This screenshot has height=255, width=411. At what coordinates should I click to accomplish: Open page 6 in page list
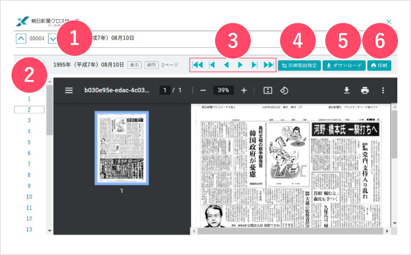click(29, 153)
